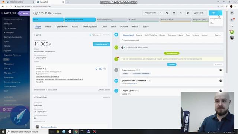Open the hamburger menu next to Битрикс logo

point(2,13)
